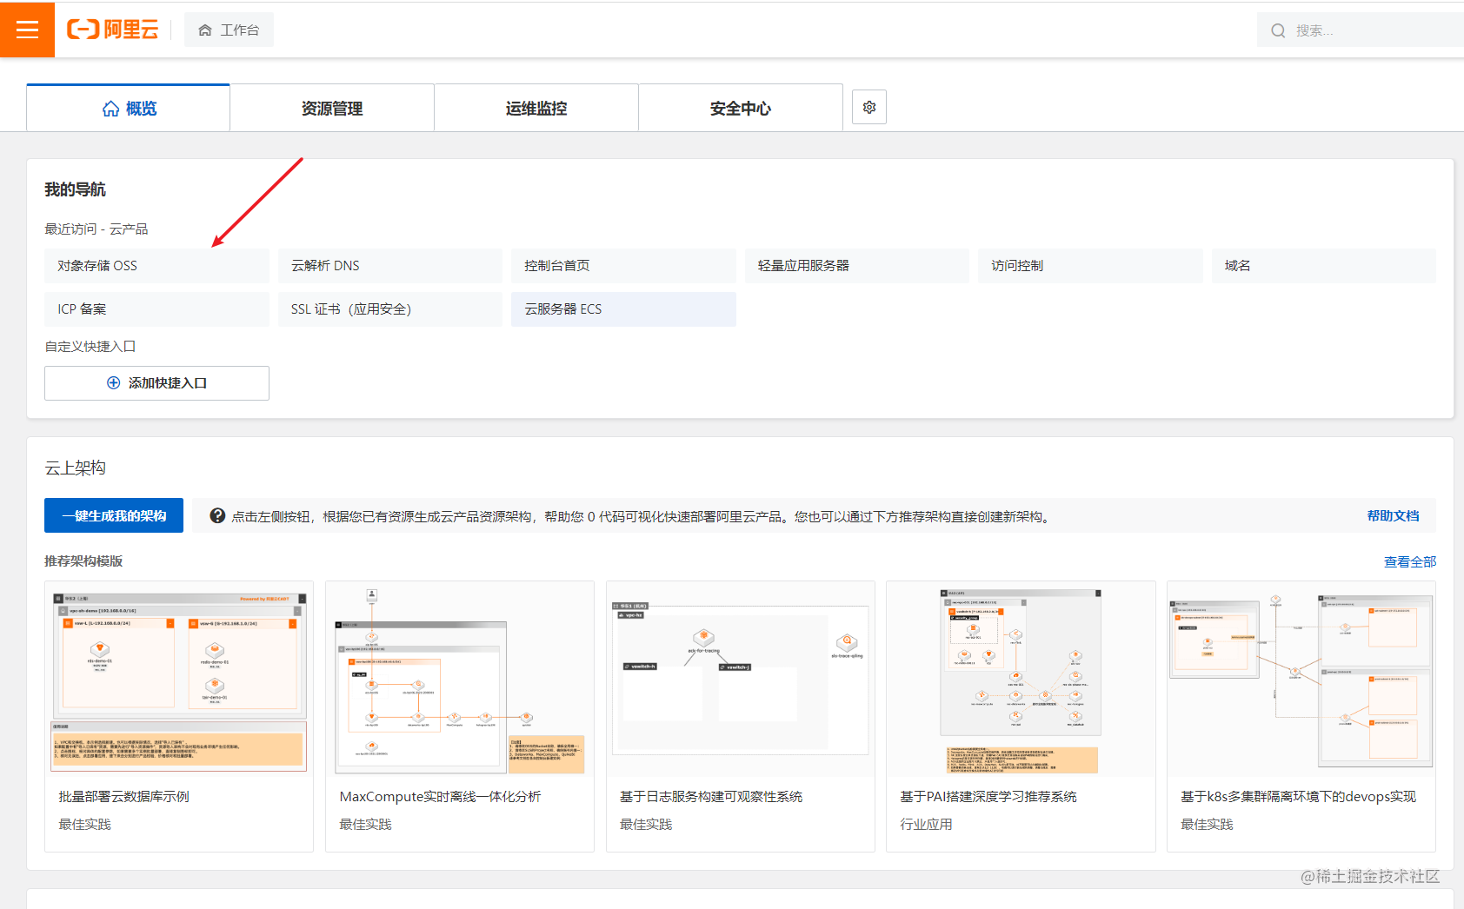1464x909 pixels.
Task: Switch to the 资源管理 tab
Action: coord(332,108)
